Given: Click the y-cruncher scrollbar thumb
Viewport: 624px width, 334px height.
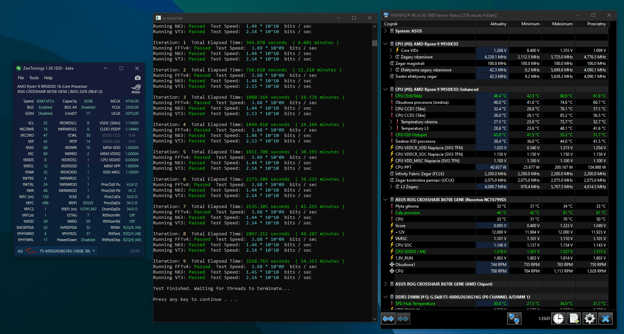Looking at the screenshot, I should pos(375,43).
